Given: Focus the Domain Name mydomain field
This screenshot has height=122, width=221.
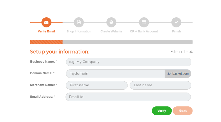Looking at the screenshot, I should point(115,73).
